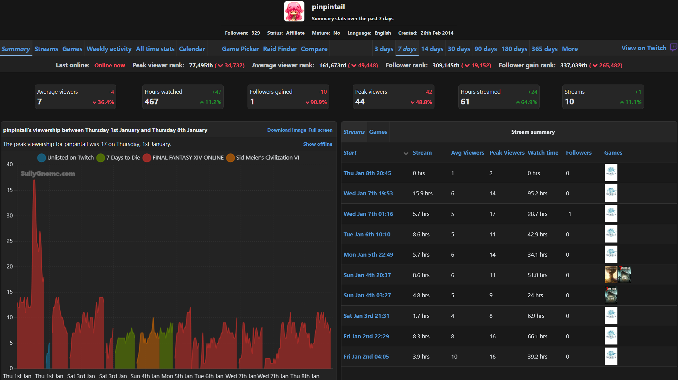
Task: Click Final Fantasy XIV icon on Tue Jan 6th row
Action: click(611, 234)
